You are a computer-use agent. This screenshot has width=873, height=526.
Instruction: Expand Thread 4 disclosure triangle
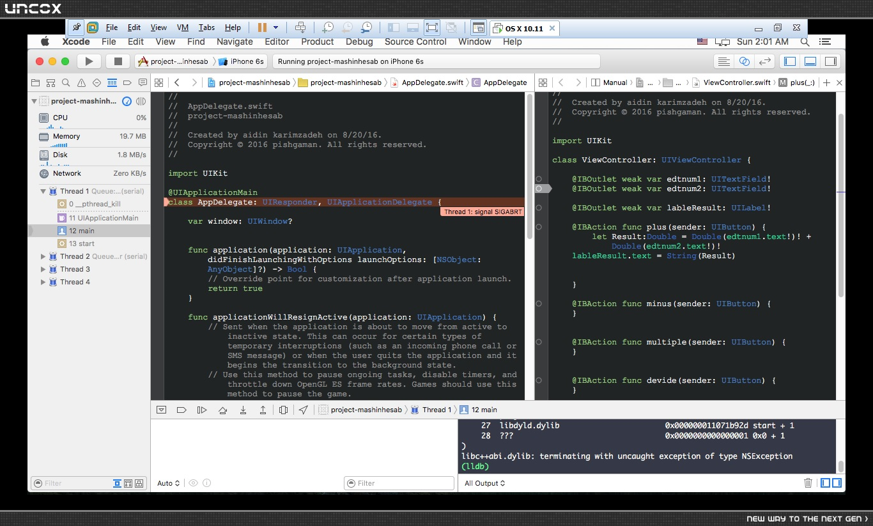click(x=43, y=282)
